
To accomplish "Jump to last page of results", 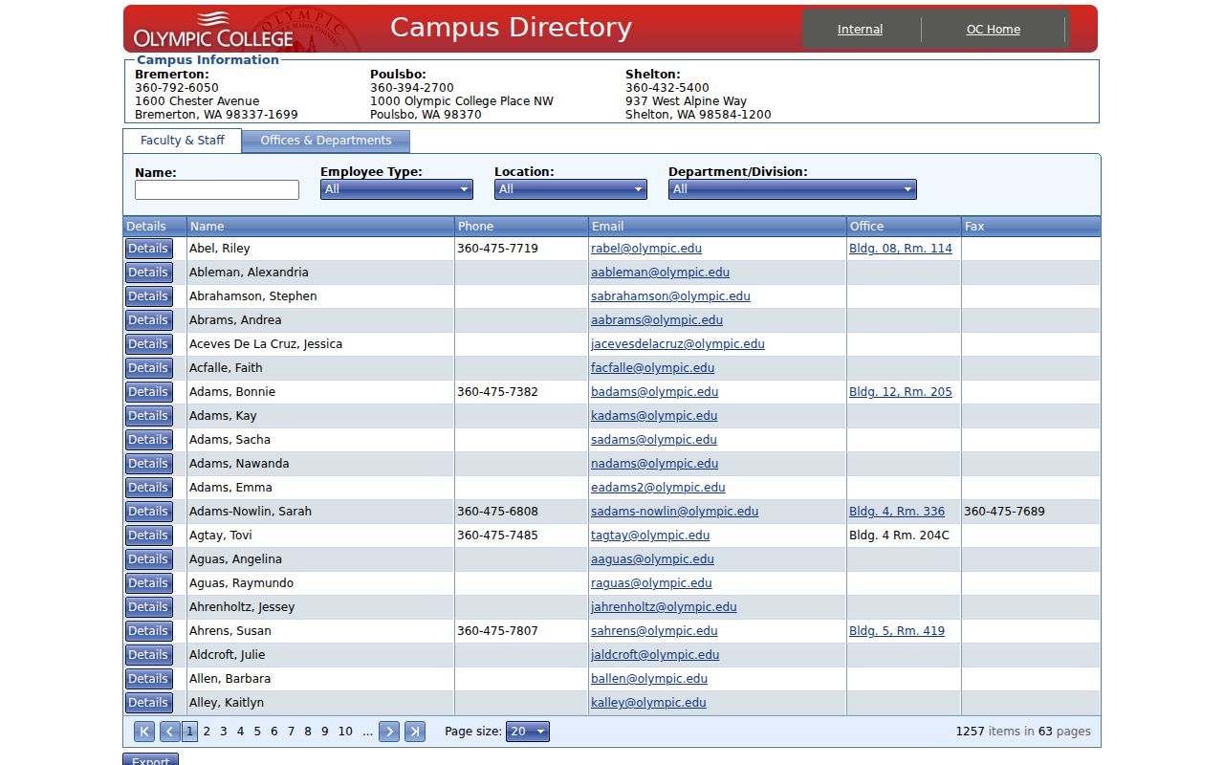I will click(415, 732).
